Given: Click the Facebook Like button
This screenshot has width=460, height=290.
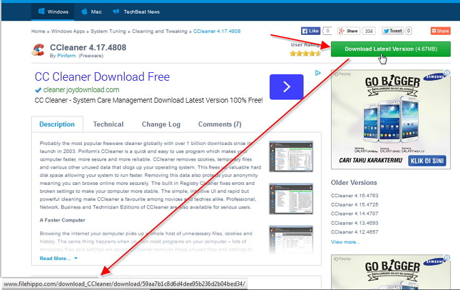Looking at the screenshot, I should coord(310,30).
